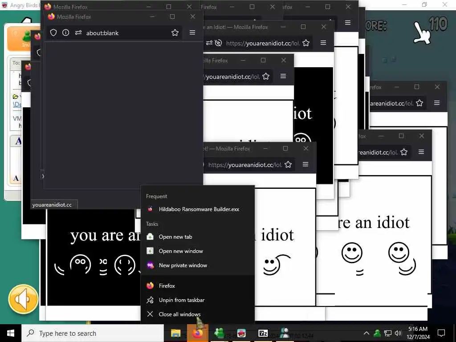Open hamburger menu in 'e an Idiot! — Mozilla Firefox' window
The width and height of the screenshot is (456, 342).
click(x=323, y=43)
